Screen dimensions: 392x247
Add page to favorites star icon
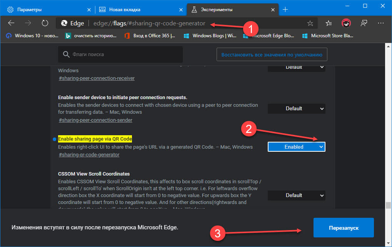[x=310, y=23]
